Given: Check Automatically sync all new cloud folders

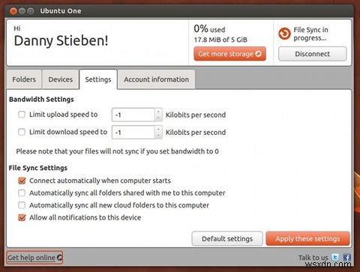Looking at the screenshot, I should 22,205.
